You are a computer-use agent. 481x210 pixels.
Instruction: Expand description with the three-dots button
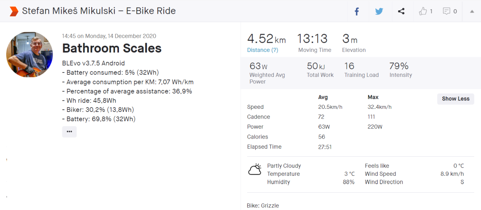(x=69, y=131)
